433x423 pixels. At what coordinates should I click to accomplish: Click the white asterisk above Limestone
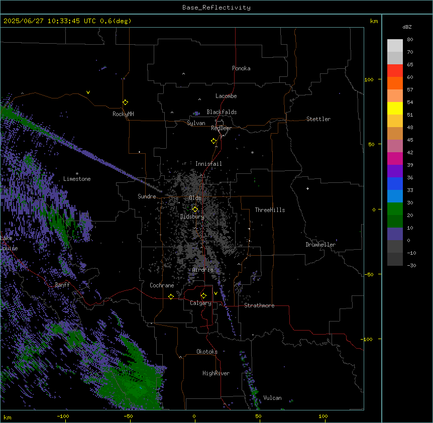click(77, 174)
